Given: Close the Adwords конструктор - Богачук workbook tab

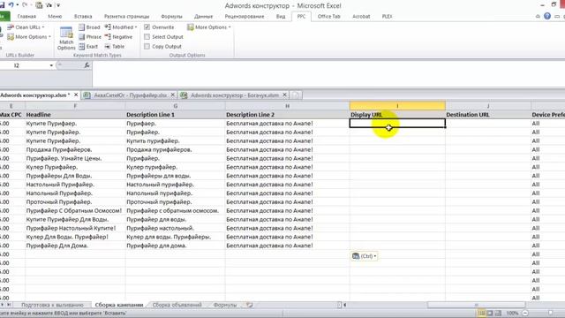Looking at the screenshot, I should tap(284, 95).
